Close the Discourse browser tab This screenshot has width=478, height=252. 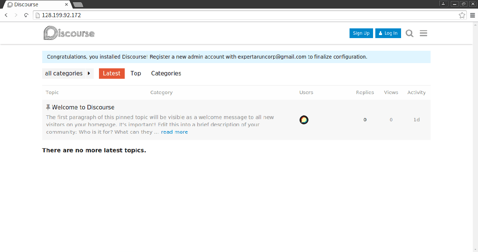click(67, 4)
